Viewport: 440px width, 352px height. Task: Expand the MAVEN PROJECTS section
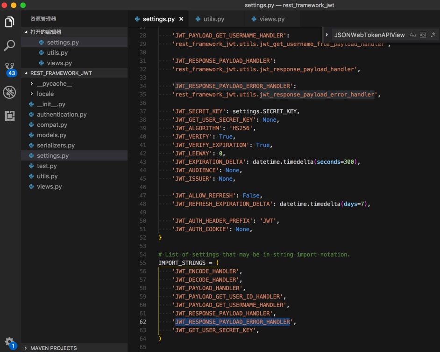pos(53,348)
